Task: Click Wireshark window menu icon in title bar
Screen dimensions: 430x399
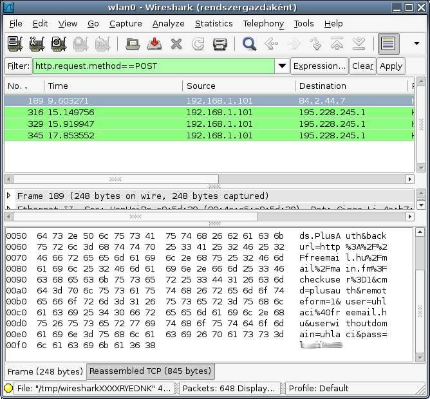Action: pos(8,7)
